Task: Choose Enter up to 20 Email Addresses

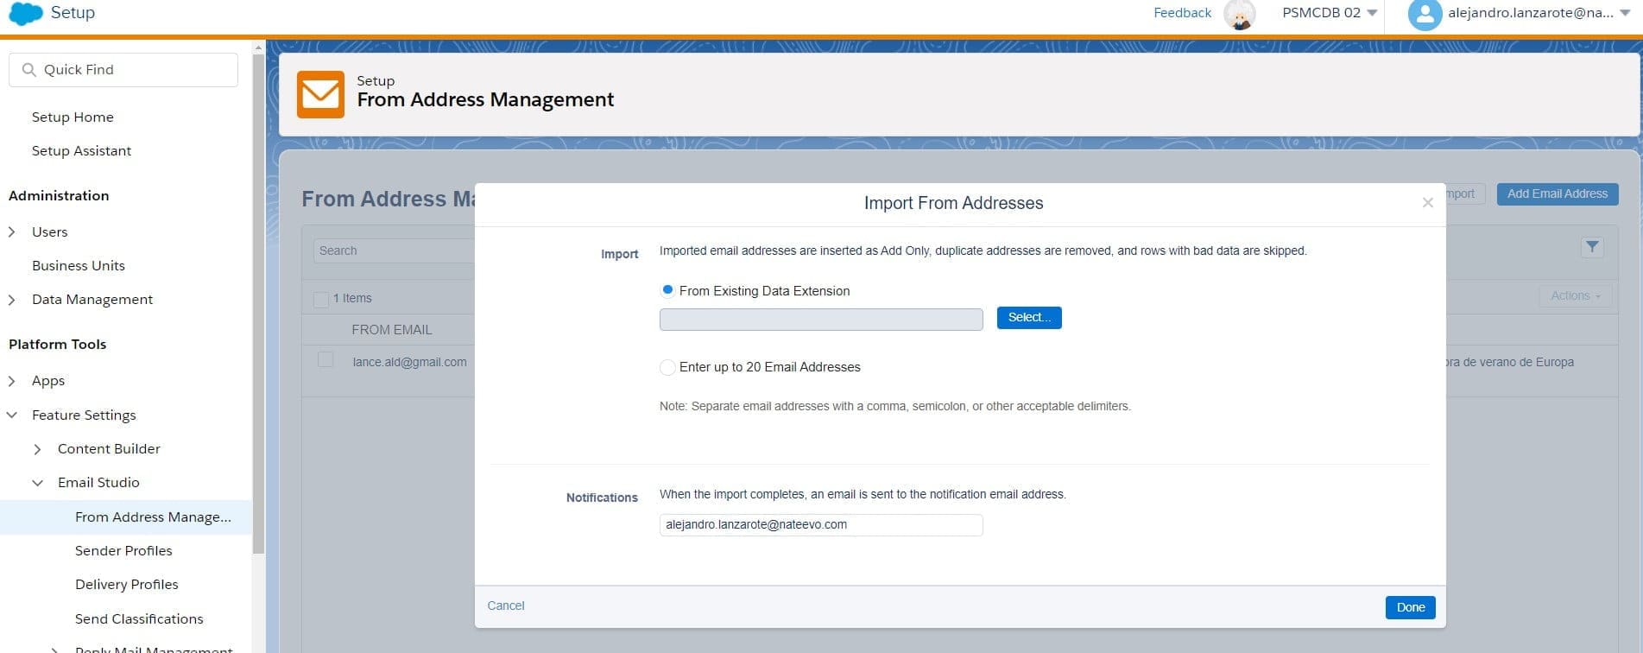Action: [x=667, y=367]
